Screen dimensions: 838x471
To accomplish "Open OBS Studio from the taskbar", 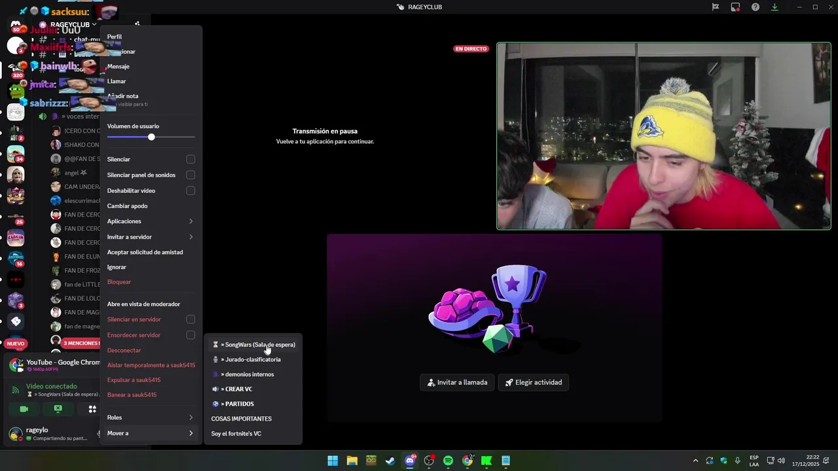I will pos(429,461).
